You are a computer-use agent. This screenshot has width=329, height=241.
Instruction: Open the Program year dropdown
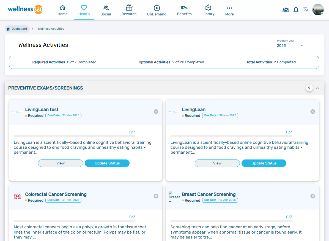(290, 45)
